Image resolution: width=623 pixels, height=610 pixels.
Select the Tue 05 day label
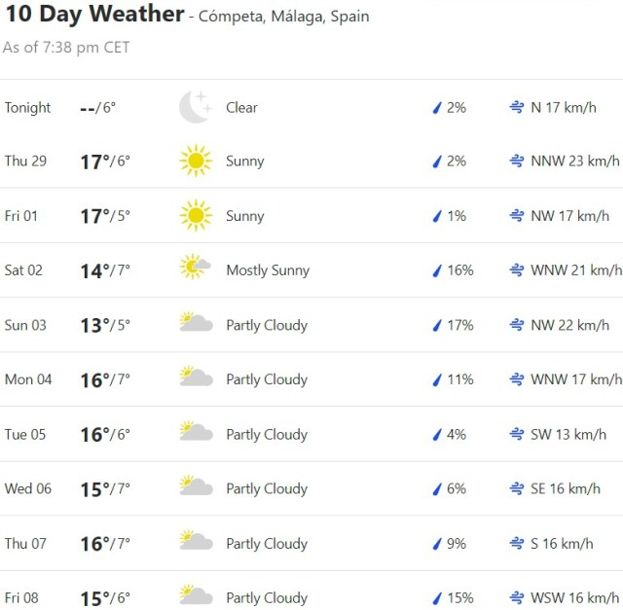coord(25,434)
